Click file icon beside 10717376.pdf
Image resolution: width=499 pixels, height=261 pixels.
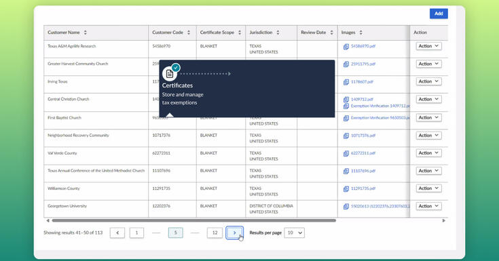tap(346, 136)
